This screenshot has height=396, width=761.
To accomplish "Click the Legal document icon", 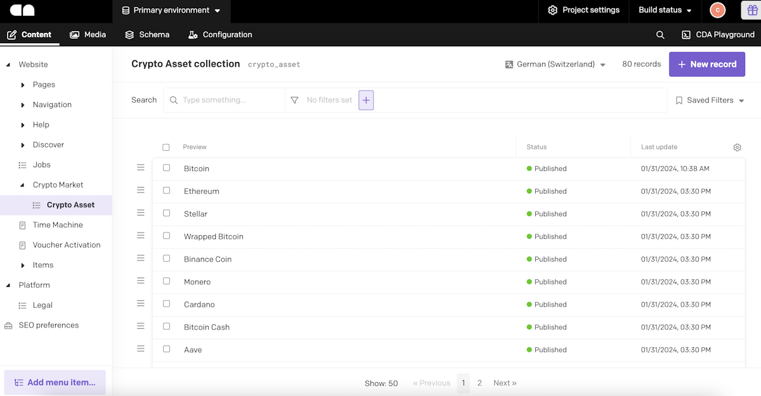I will [x=23, y=305].
